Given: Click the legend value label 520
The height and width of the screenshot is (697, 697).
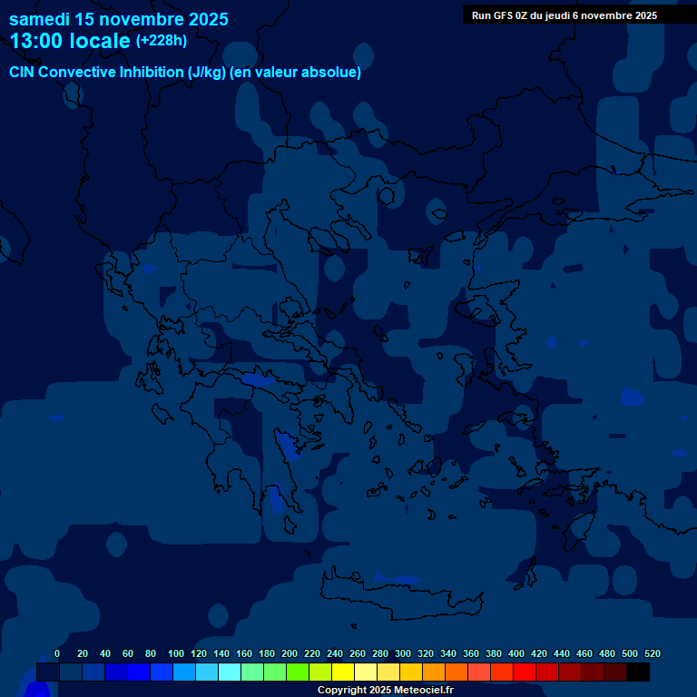Looking at the screenshot, I should point(652,653).
